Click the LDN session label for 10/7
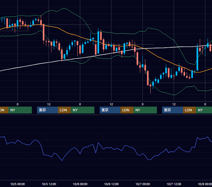This screenshot has height=187, width=212. click(190, 110)
